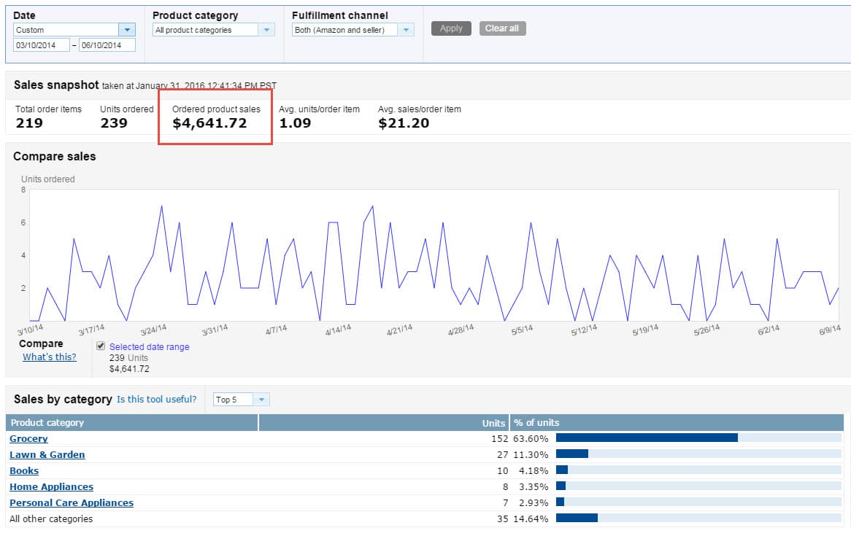Click the % of units column header
This screenshot has width=851, height=536.
(x=677, y=423)
